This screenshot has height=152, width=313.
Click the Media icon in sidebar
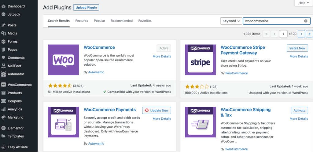pos(3,33)
